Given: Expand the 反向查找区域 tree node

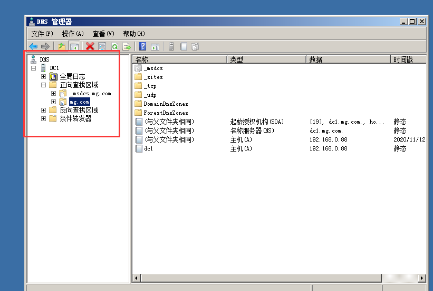Looking at the screenshot, I should tap(43, 110).
